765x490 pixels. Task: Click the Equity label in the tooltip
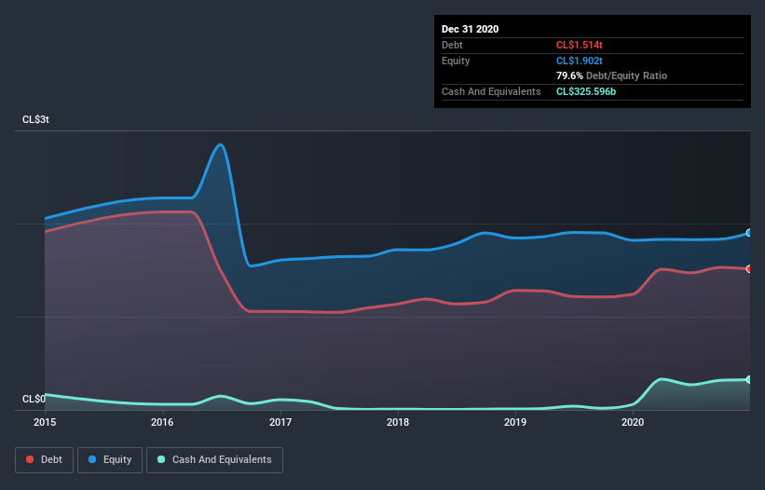click(456, 61)
